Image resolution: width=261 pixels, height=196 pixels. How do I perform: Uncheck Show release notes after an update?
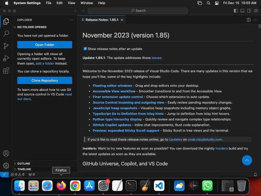(x=85, y=49)
